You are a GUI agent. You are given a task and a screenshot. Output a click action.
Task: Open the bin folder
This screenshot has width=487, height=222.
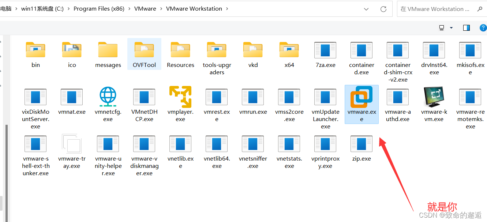(x=35, y=54)
